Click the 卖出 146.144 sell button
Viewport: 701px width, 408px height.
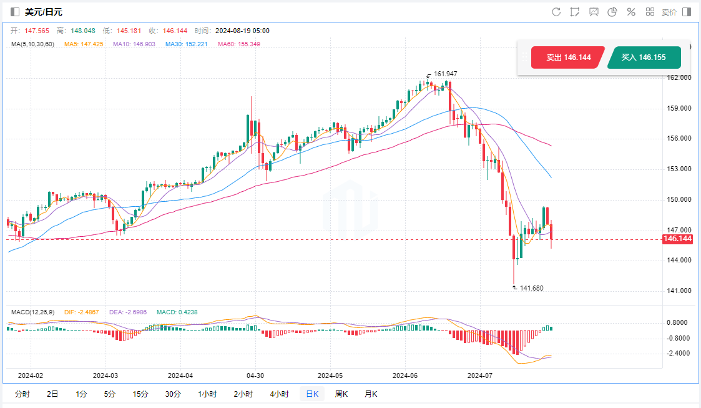pyautogui.click(x=568, y=57)
